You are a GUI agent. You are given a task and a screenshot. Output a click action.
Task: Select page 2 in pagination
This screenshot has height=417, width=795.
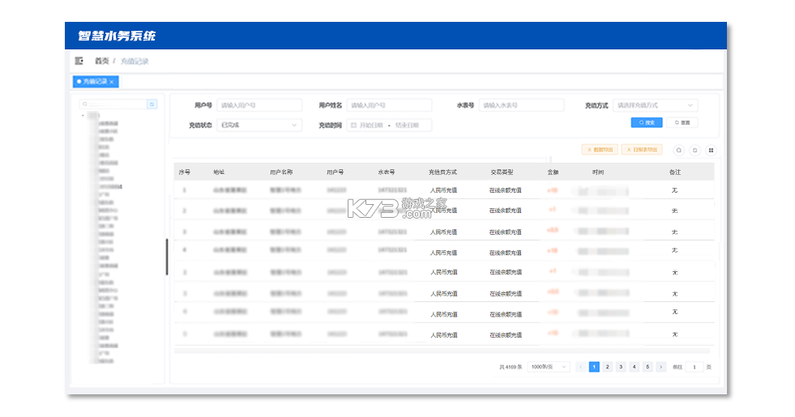(608, 367)
